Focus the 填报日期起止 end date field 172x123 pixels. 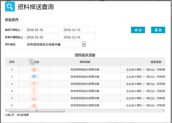click(x=79, y=30)
